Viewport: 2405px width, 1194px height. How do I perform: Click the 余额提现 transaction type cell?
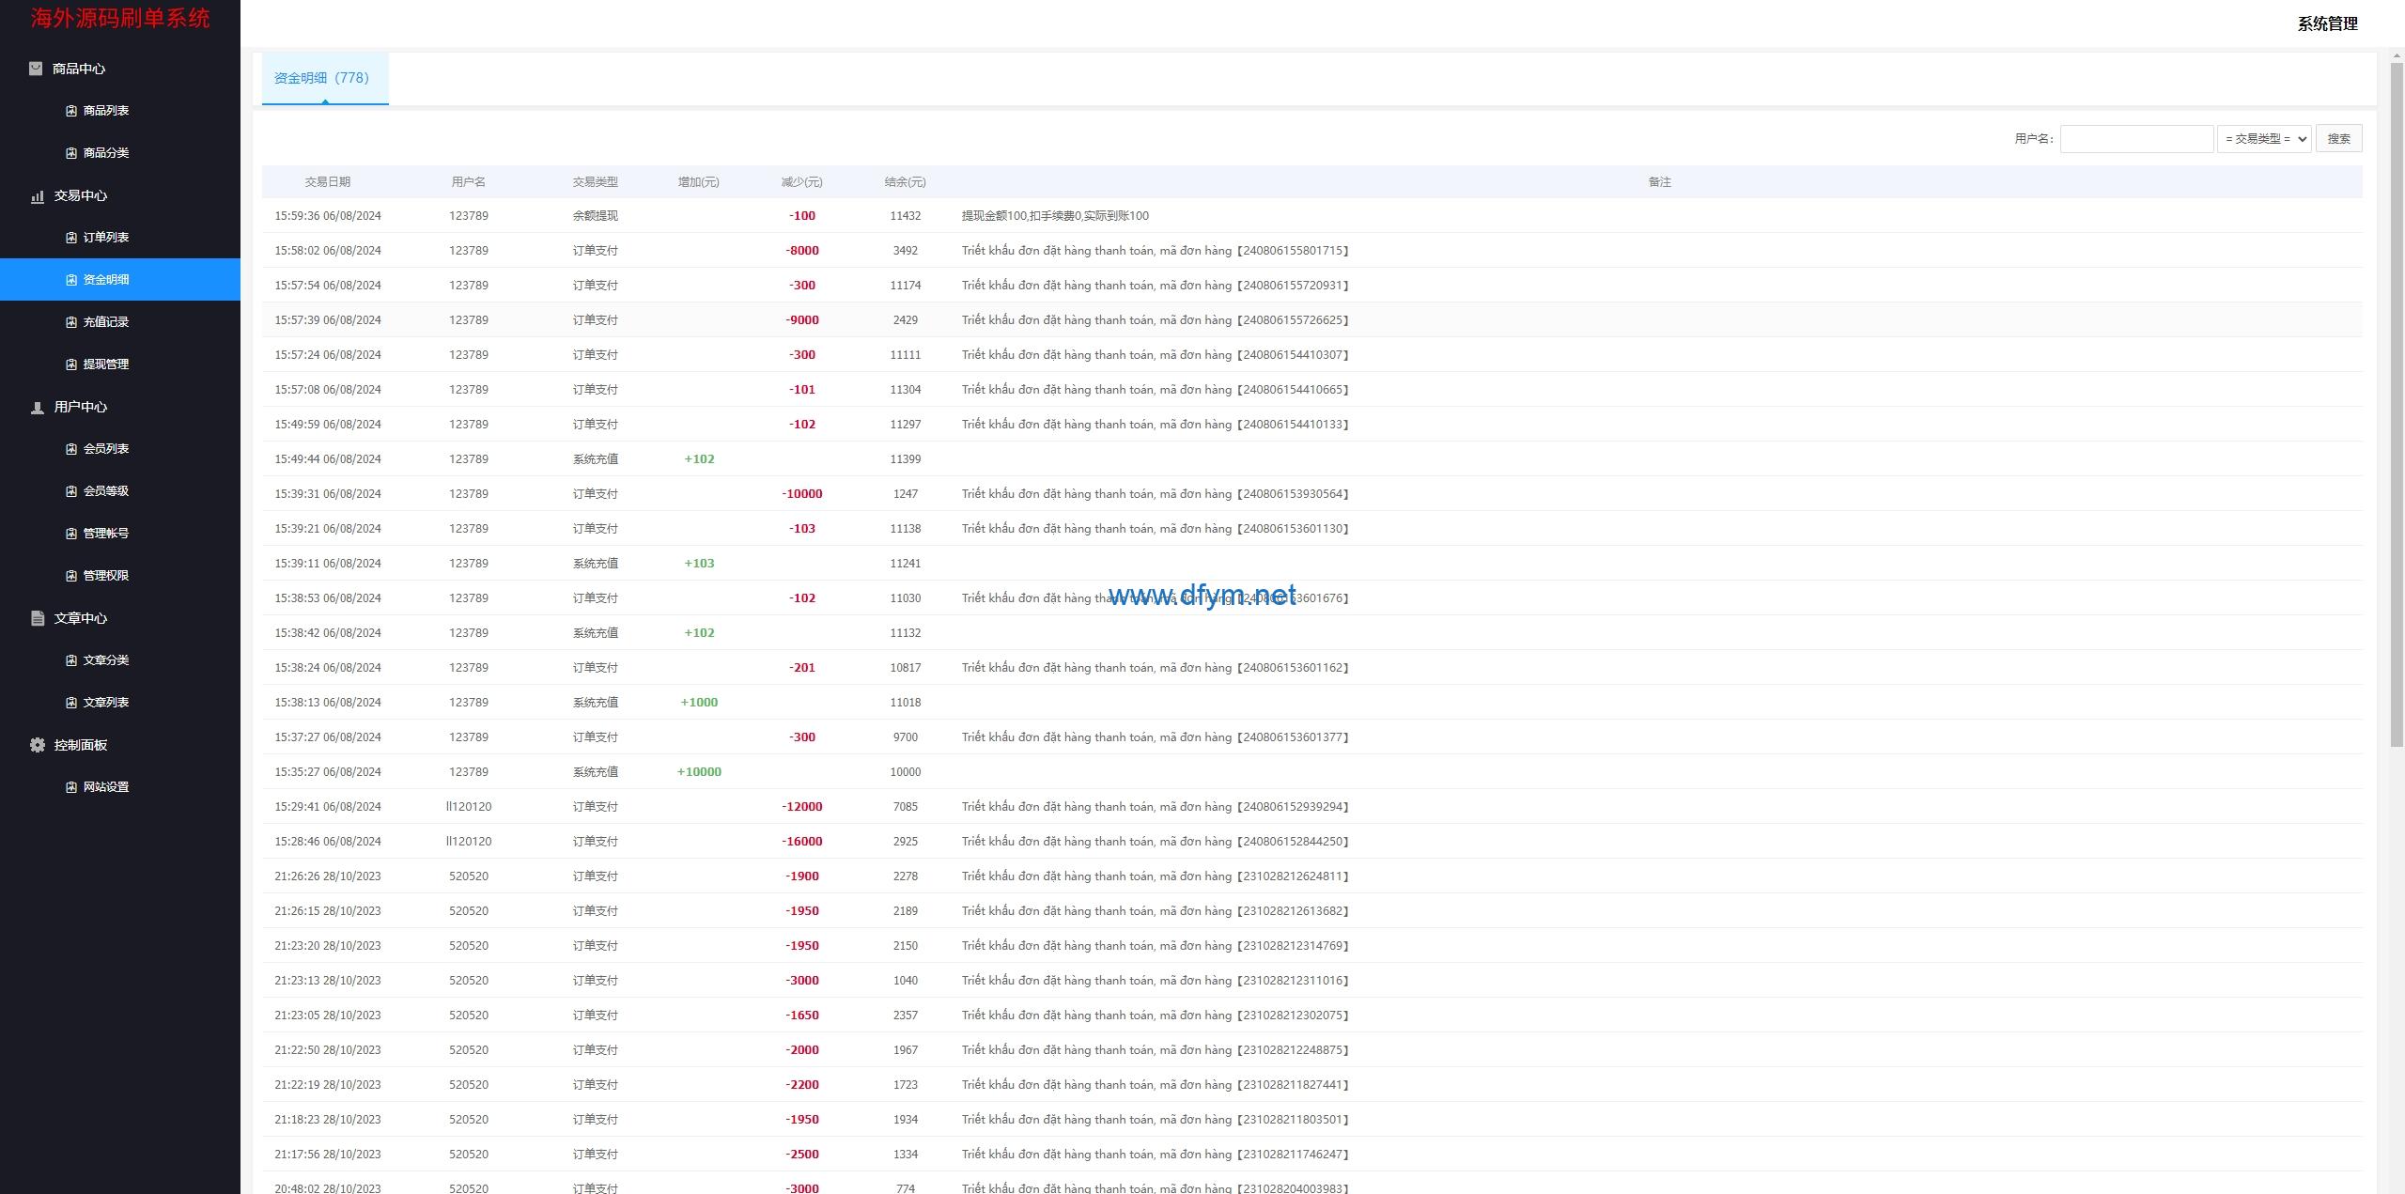pyautogui.click(x=596, y=216)
